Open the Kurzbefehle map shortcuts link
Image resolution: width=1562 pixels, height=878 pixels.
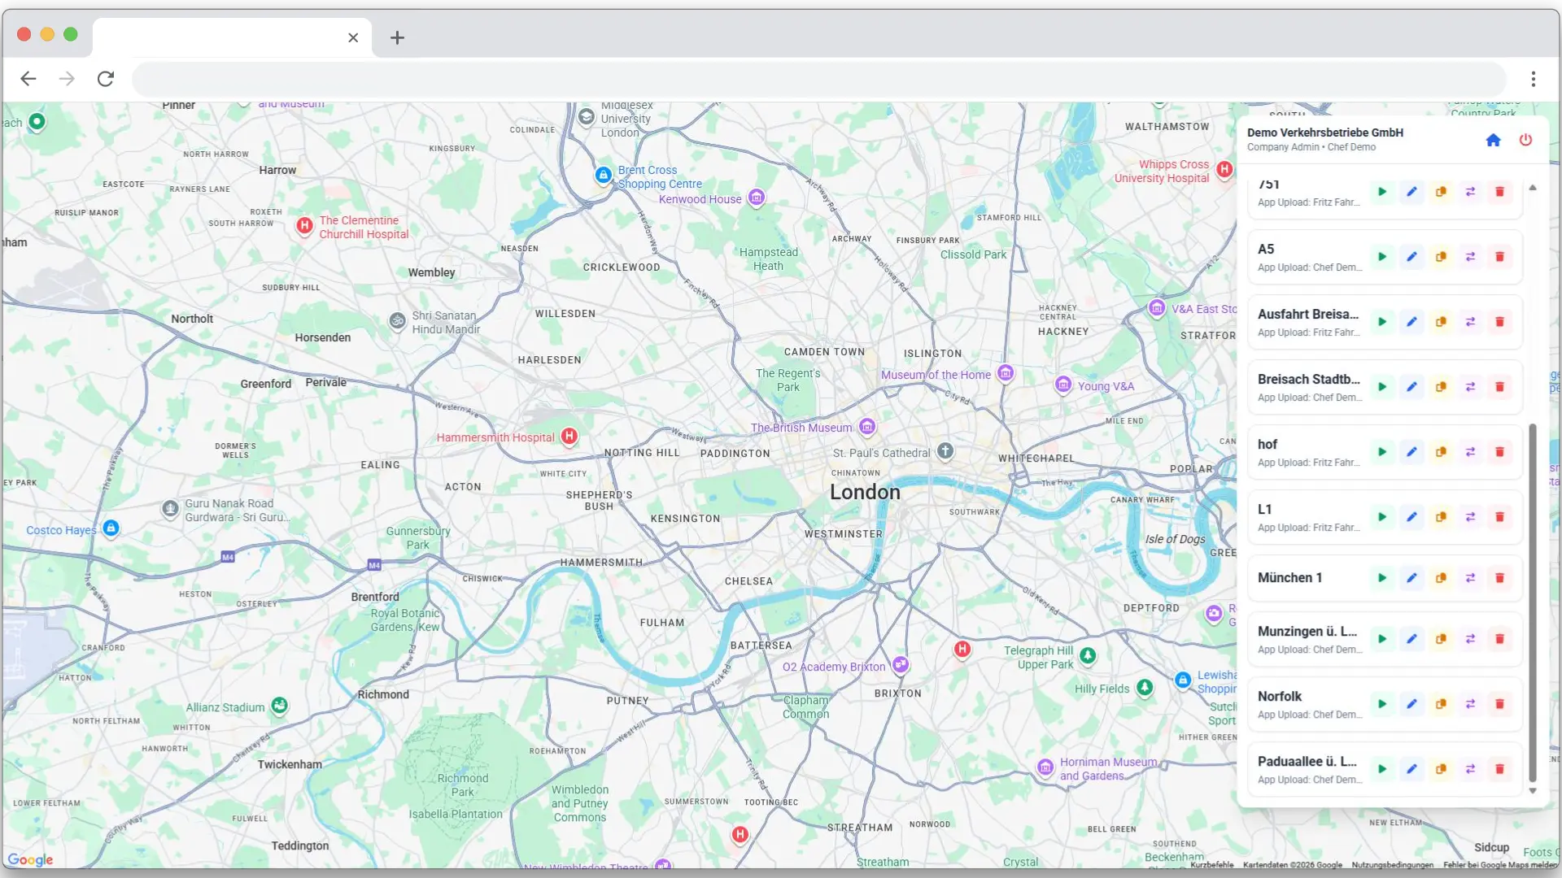(x=1211, y=865)
